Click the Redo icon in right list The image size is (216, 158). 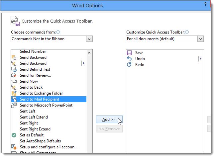130,65
